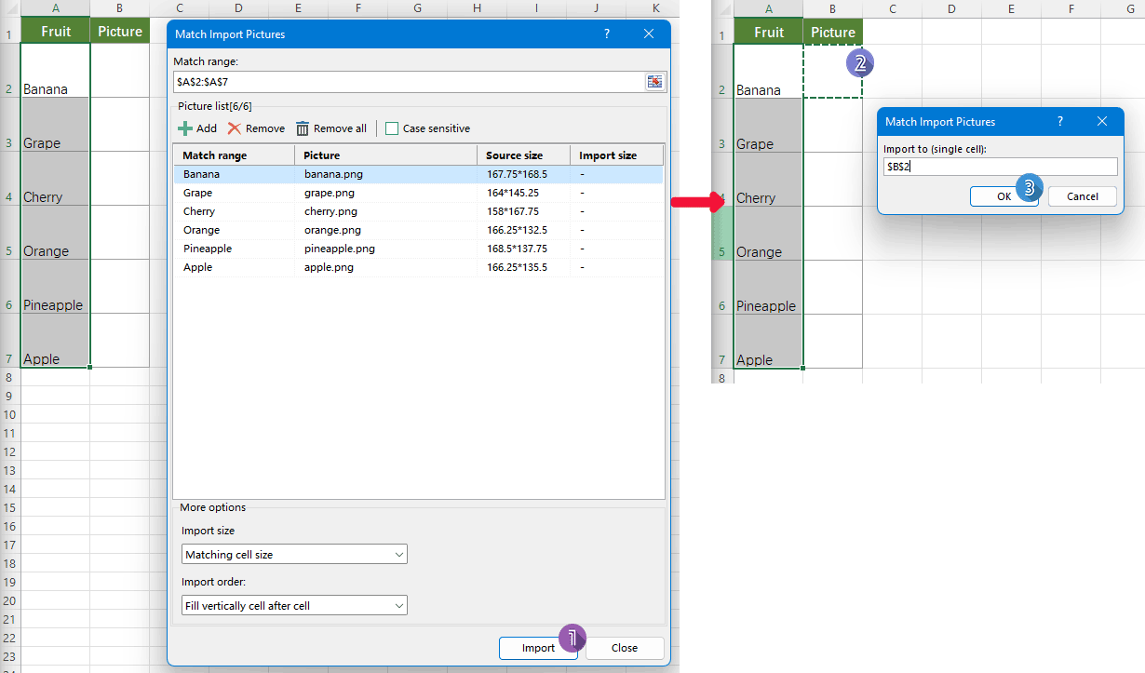Click source size 164*145.25 value

(x=513, y=193)
